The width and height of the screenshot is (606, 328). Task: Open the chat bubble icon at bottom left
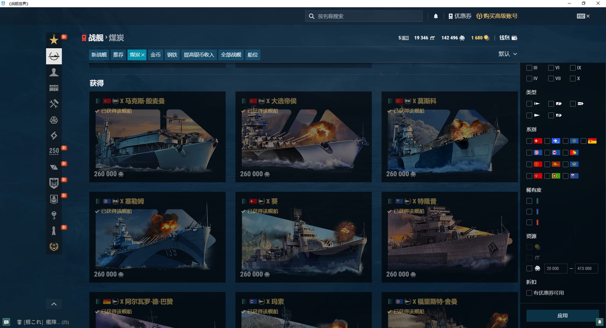(x=6, y=322)
